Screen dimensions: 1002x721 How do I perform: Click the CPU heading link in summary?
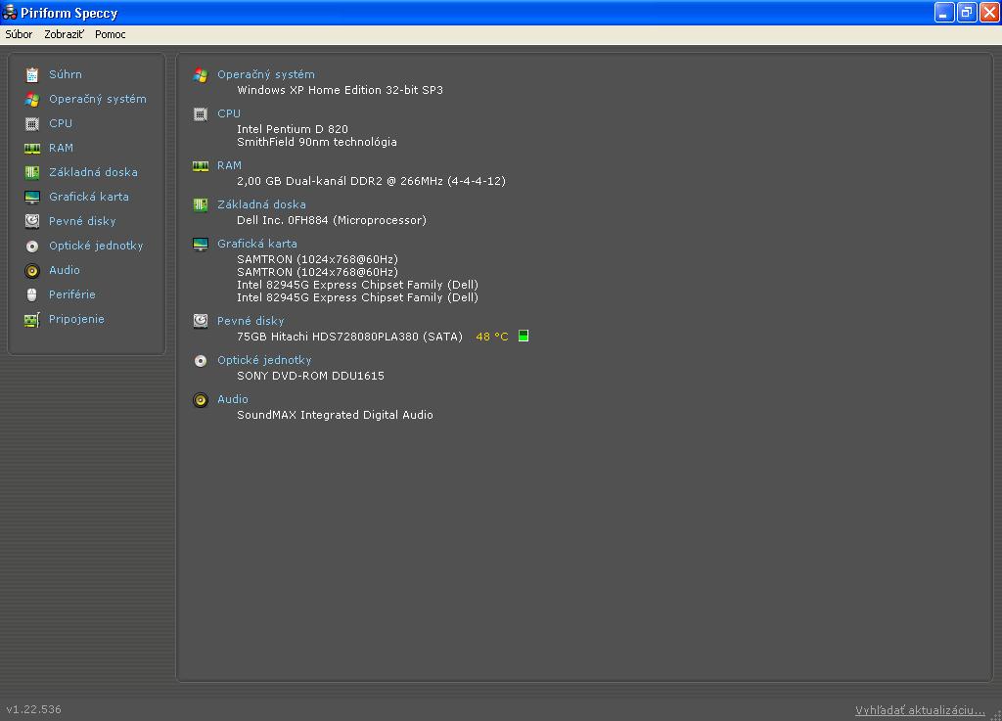click(229, 113)
